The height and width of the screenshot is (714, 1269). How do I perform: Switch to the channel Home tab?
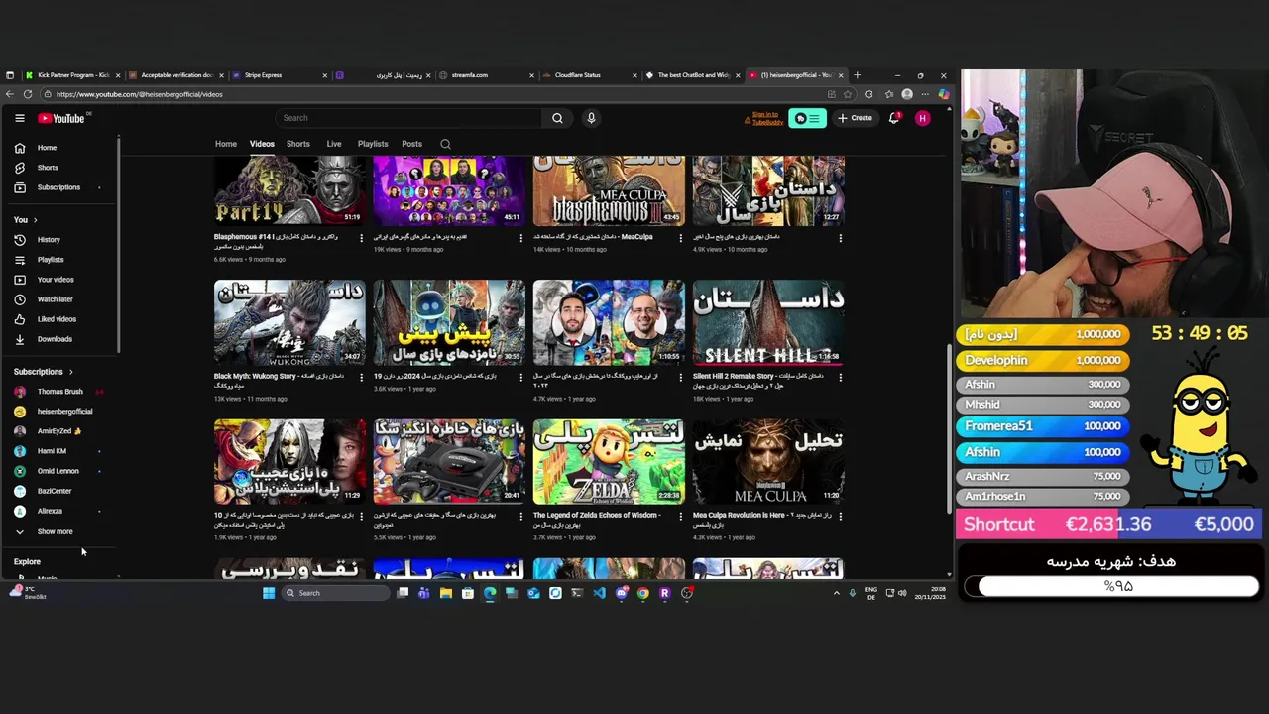(x=226, y=144)
